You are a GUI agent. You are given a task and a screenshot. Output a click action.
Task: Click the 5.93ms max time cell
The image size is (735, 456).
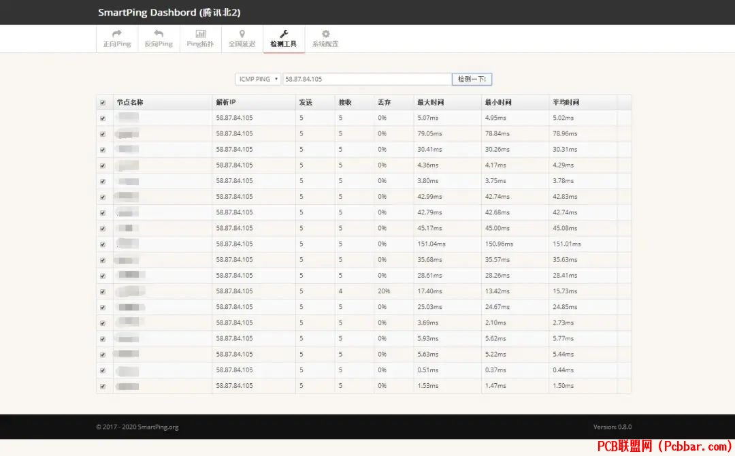[427, 338]
